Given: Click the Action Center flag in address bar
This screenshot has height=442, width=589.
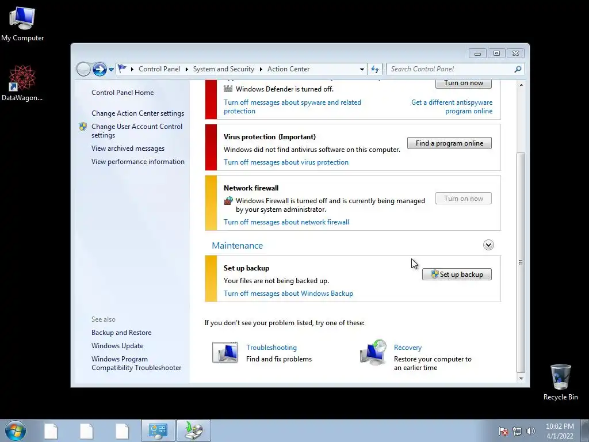Looking at the screenshot, I should (122, 69).
